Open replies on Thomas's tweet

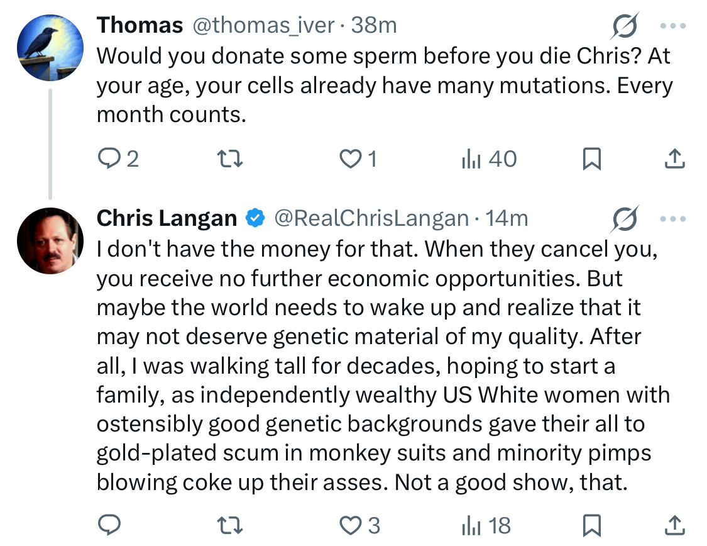click(118, 159)
